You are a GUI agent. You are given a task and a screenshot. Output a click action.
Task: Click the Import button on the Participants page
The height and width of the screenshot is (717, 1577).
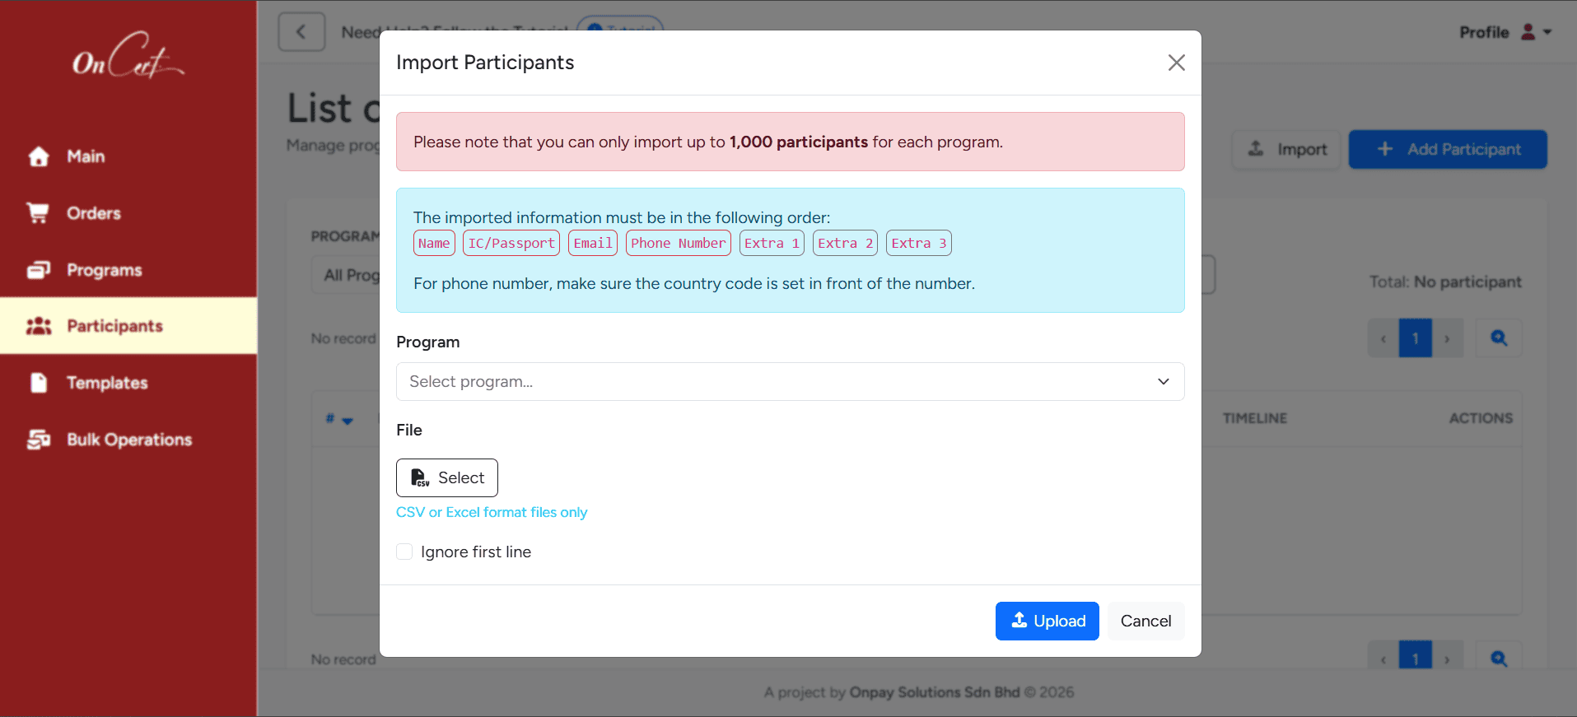[1286, 149]
